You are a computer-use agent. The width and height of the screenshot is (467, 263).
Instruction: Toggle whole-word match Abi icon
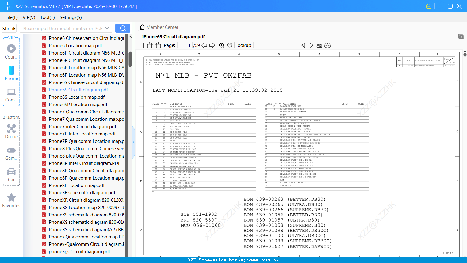coord(319,45)
